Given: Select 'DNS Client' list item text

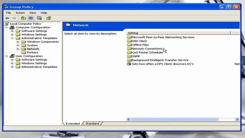Looking at the screenshot, I should tap(139, 41).
